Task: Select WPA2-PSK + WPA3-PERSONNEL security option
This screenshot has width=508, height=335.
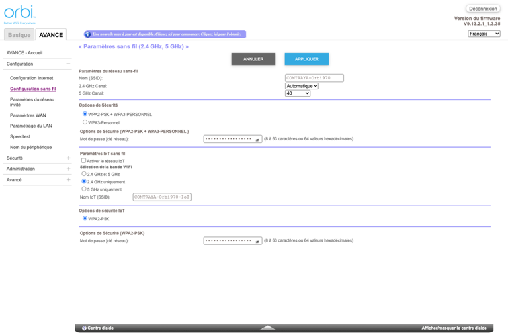Action: click(x=85, y=114)
